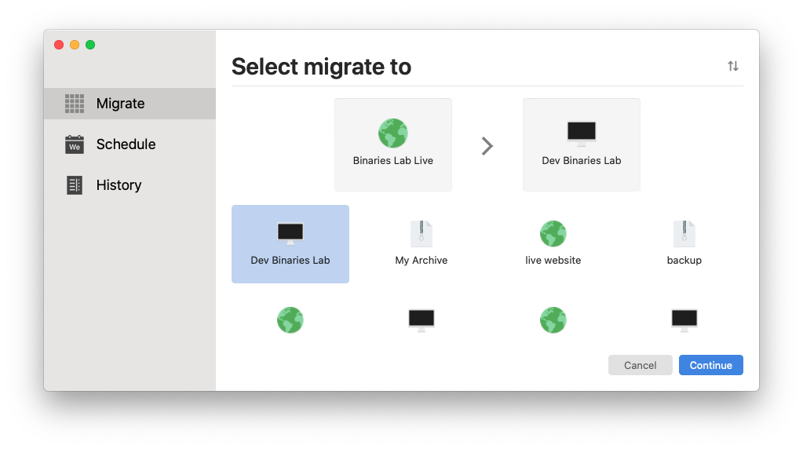
Task: Click the sort arrows icon beside title
Action: coord(733,66)
